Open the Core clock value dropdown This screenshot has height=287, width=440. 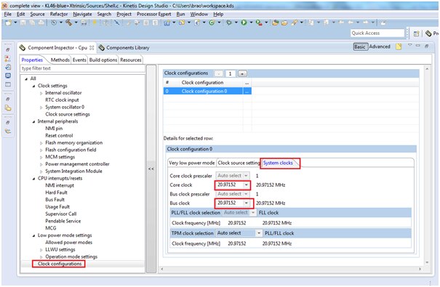point(247,185)
